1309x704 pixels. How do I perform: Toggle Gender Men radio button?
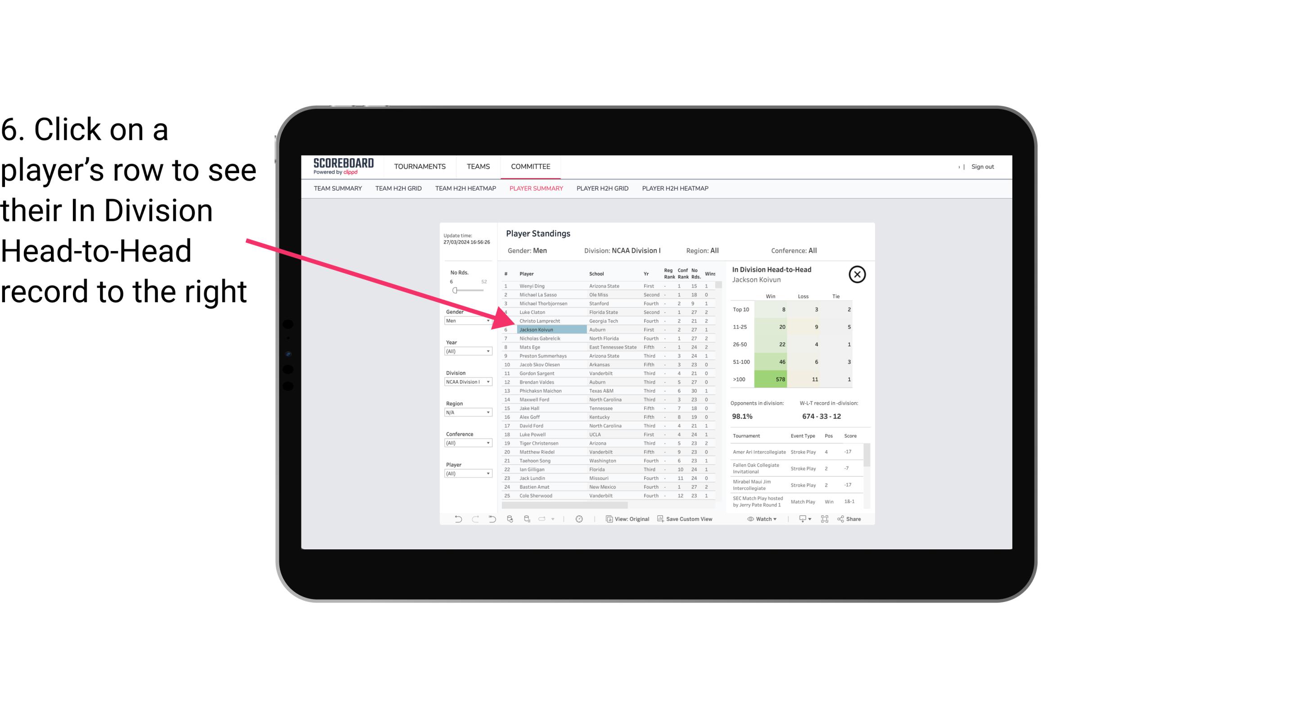[x=464, y=321]
